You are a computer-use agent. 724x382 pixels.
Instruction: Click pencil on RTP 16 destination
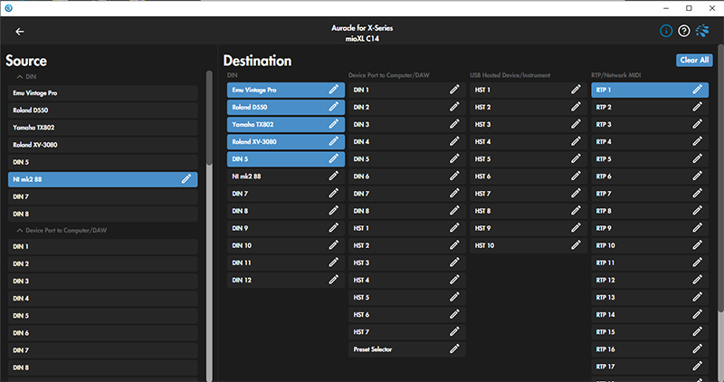(x=697, y=349)
